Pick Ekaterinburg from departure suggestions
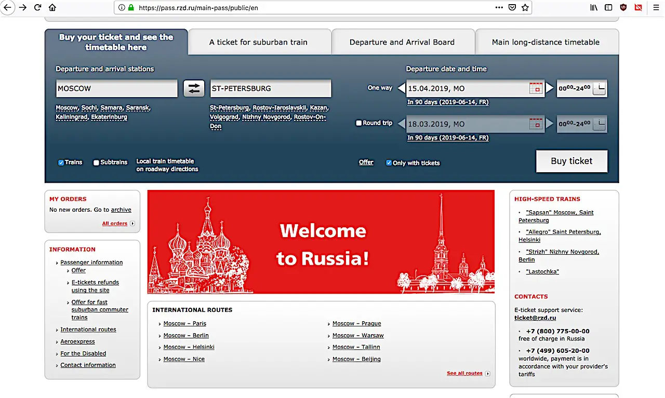665x398 pixels. coord(109,117)
